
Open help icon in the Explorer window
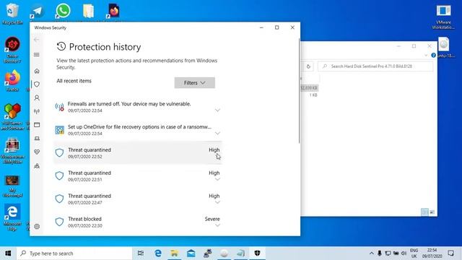point(433,55)
